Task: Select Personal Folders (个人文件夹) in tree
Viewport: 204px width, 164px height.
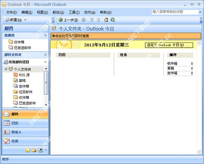Action: 22,69
